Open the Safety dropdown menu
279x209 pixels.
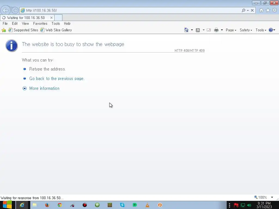[246, 30]
